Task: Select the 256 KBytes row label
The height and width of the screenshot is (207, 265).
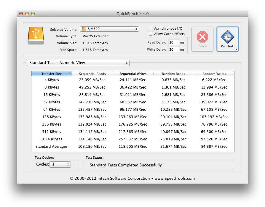Action: 52,124
